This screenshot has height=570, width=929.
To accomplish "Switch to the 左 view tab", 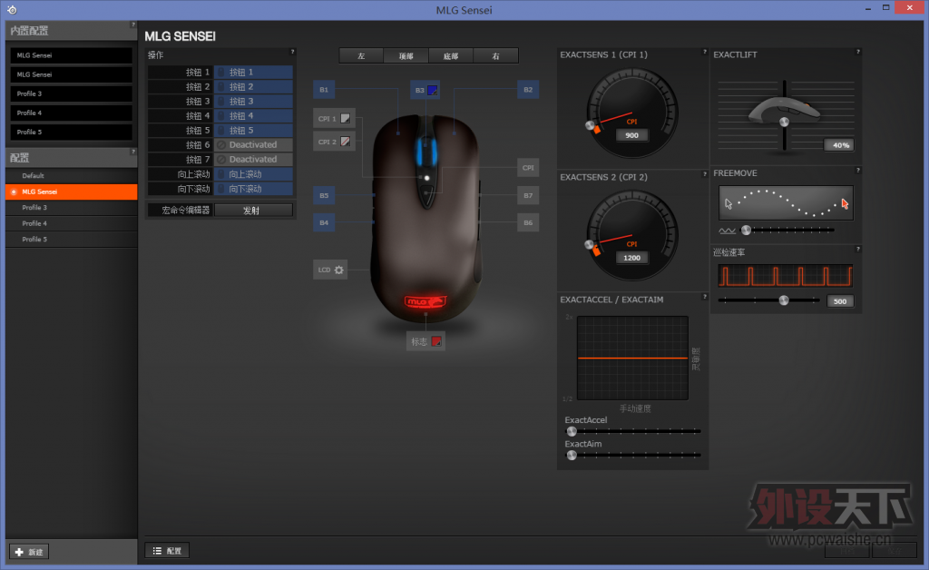I will tap(361, 55).
